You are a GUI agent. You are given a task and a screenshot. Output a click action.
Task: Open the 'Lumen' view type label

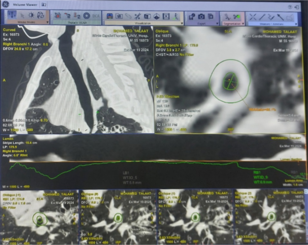click(x=8, y=138)
